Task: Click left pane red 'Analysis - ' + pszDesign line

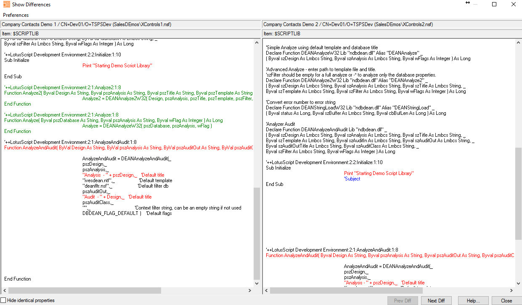Action: (123, 175)
